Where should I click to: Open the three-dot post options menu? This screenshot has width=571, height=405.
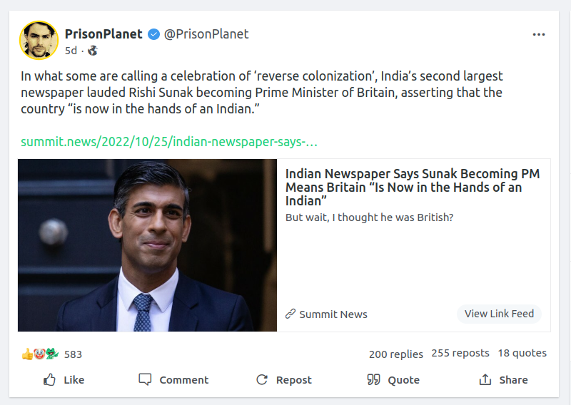pyautogui.click(x=539, y=34)
